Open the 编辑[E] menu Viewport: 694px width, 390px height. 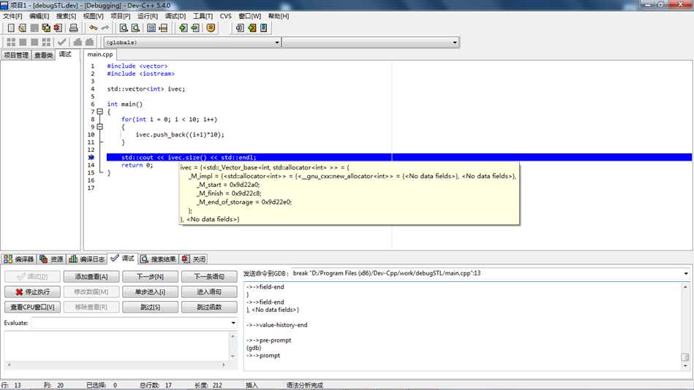[x=39, y=16]
